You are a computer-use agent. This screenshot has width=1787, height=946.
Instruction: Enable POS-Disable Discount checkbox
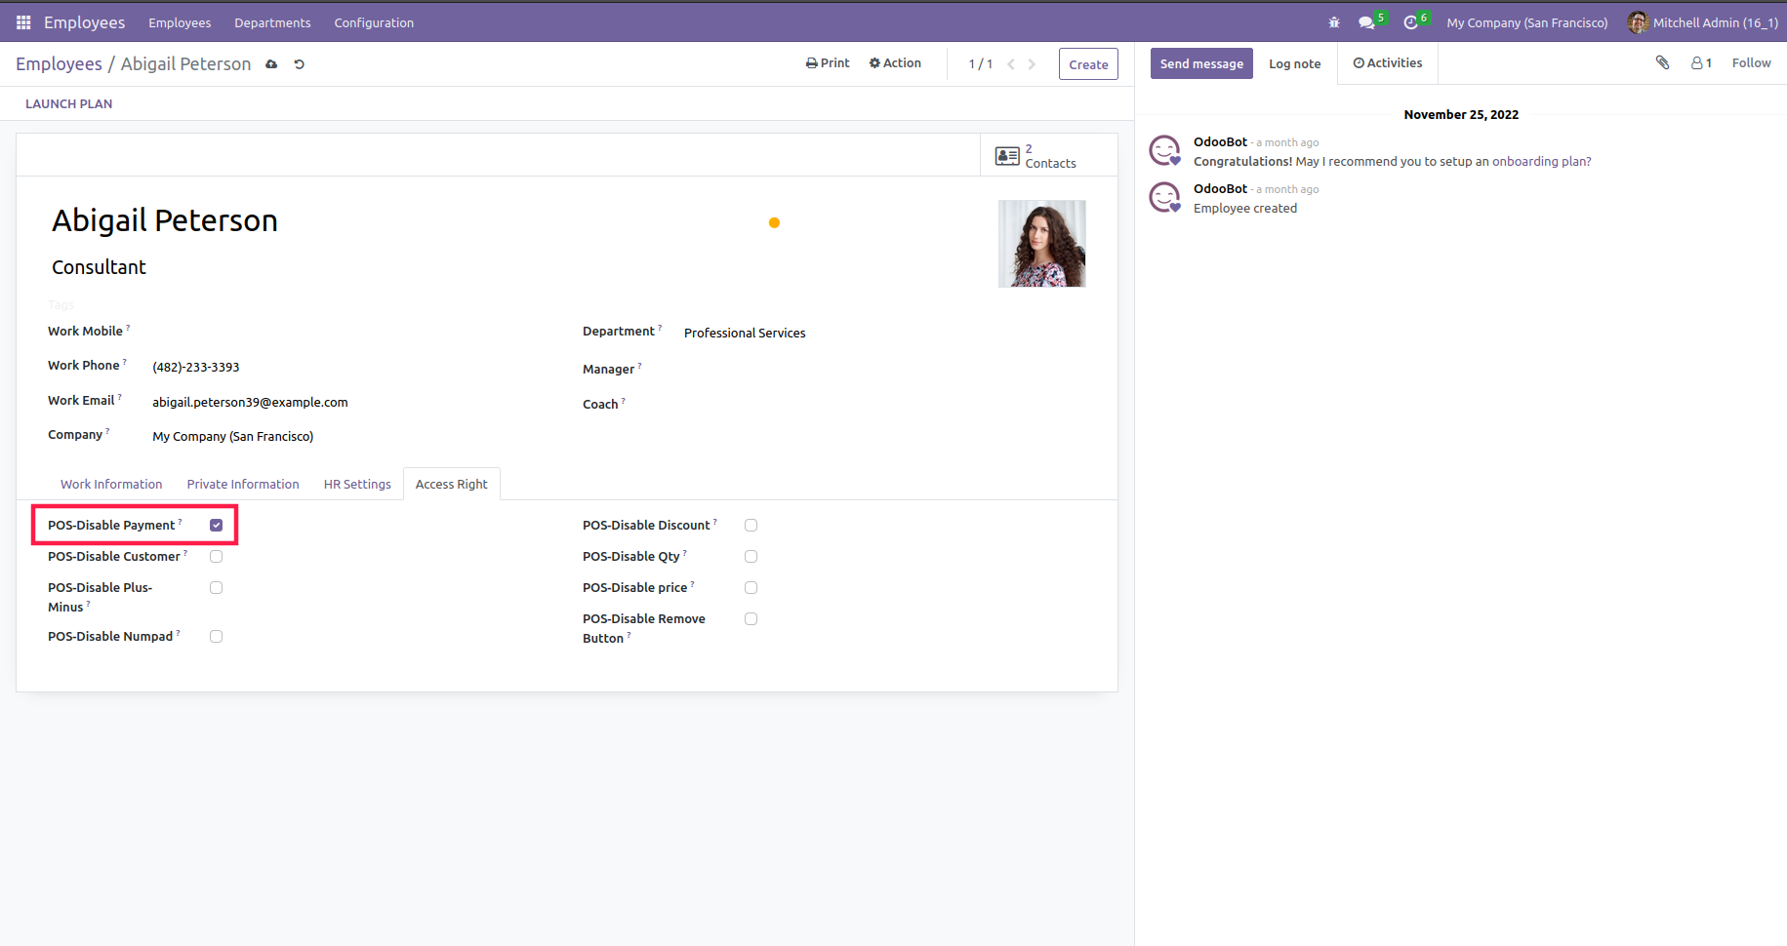tap(751, 525)
